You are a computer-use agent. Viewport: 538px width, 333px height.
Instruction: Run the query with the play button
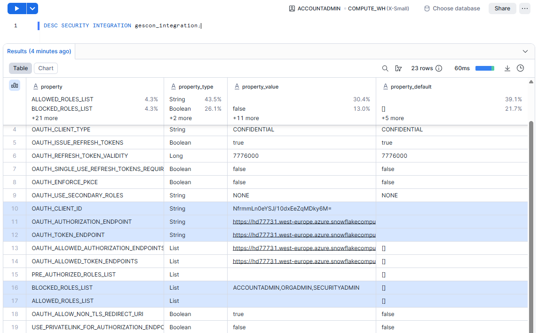[16, 8]
